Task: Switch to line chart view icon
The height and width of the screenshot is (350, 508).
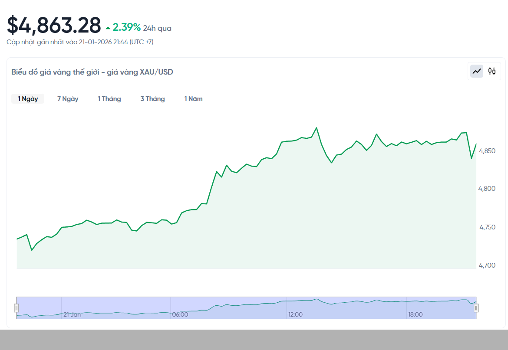Action: click(477, 71)
